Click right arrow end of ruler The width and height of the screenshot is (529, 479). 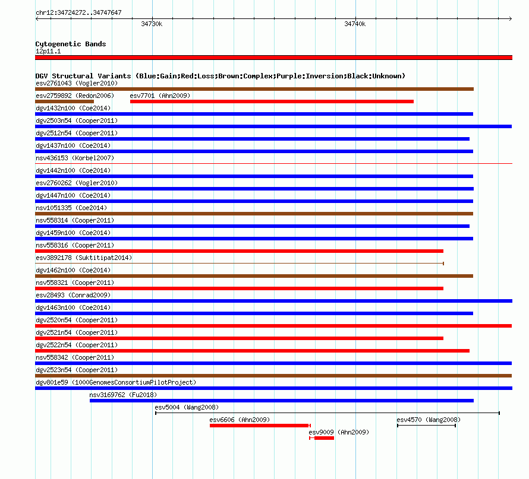(510, 19)
